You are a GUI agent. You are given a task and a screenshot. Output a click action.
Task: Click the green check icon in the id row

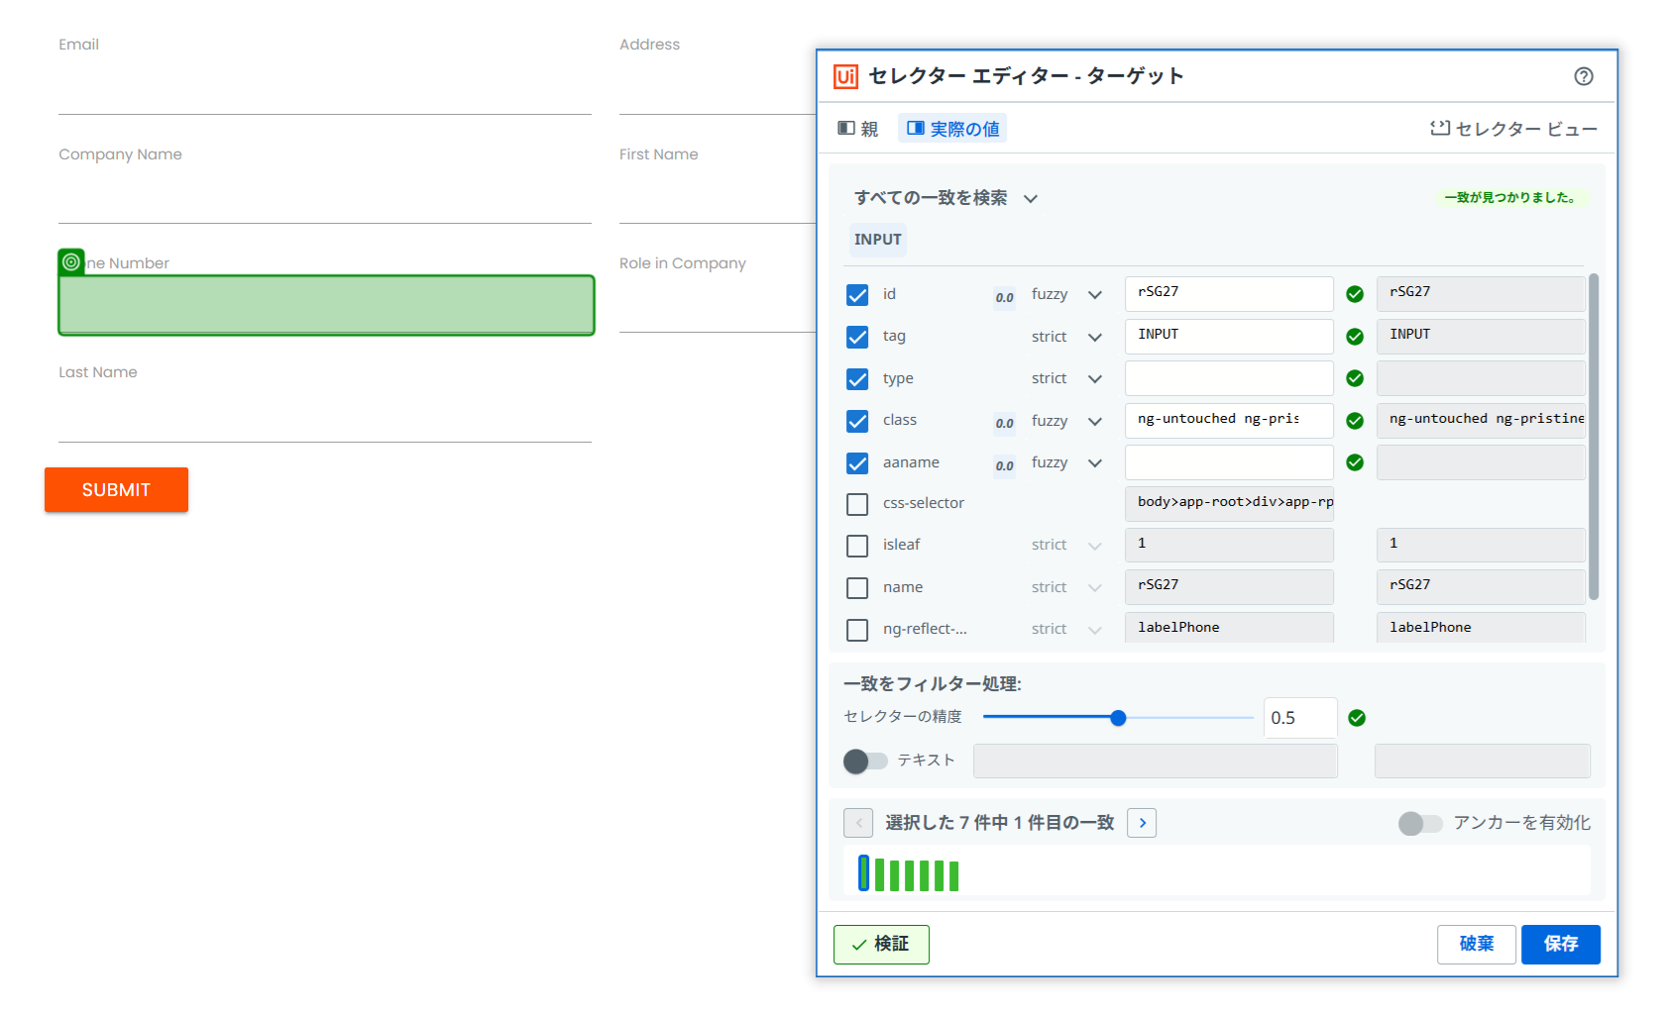1355,294
